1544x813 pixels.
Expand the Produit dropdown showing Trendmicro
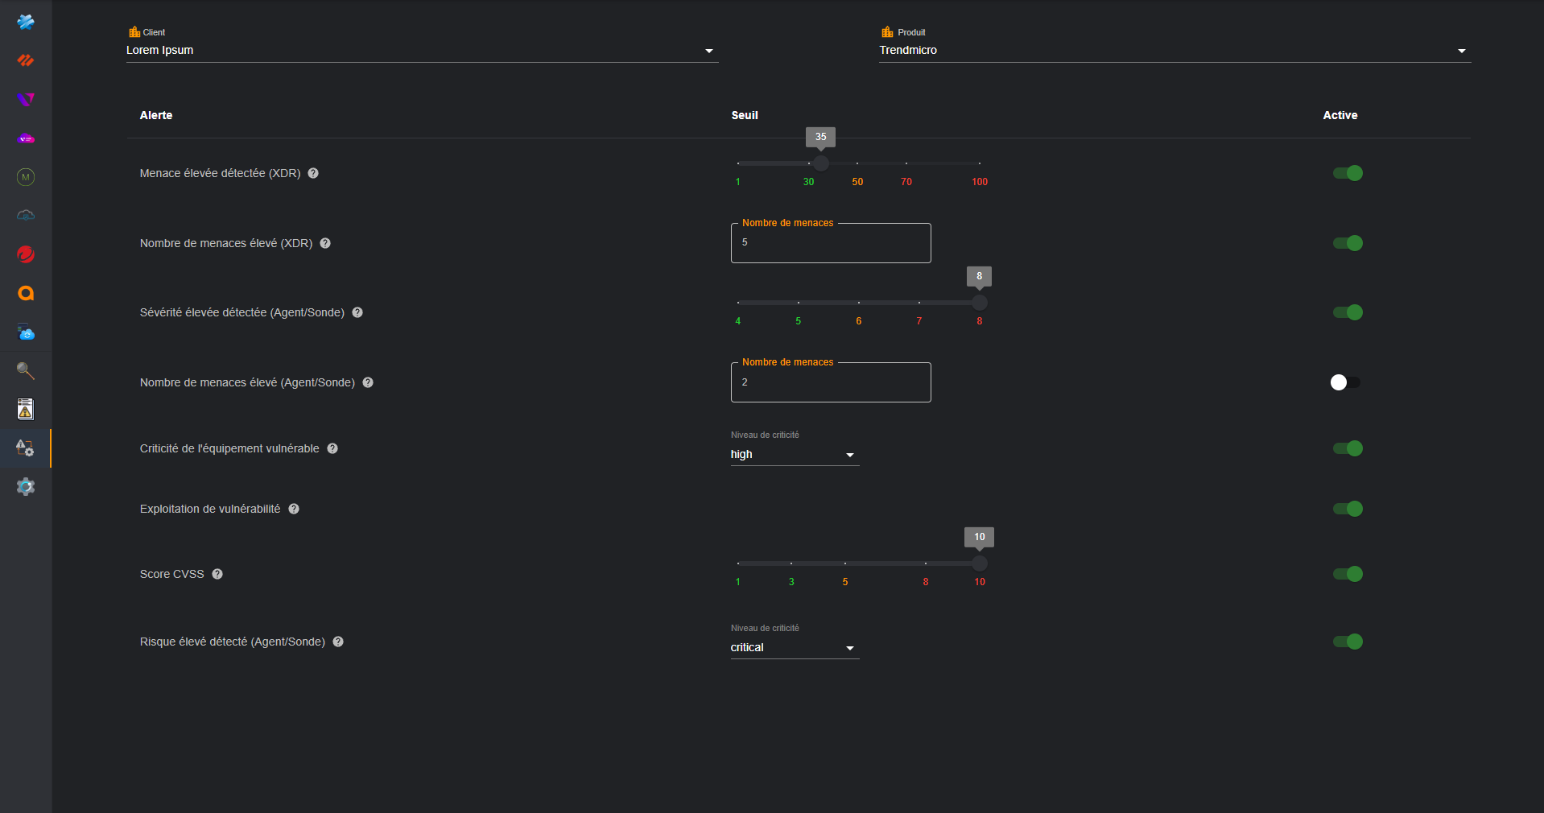coord(1175,50)
